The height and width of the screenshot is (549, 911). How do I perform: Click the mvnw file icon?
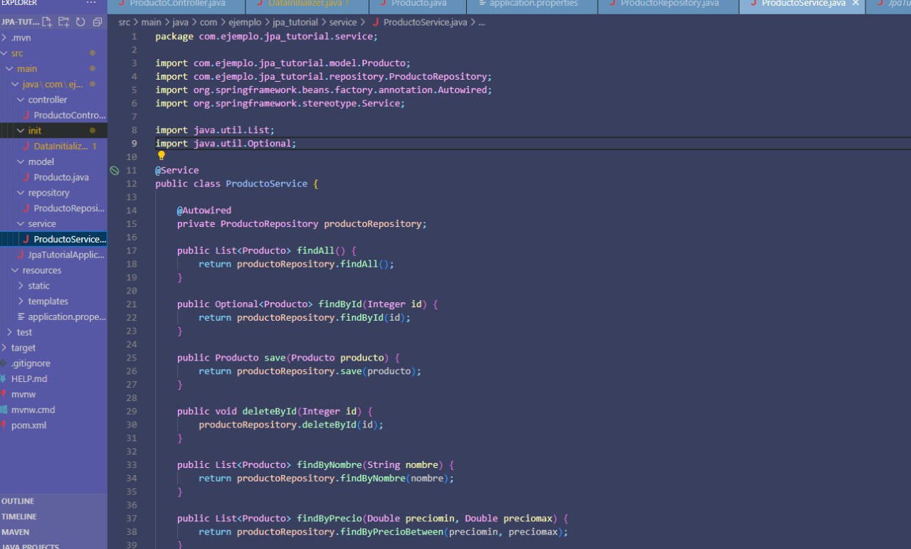click(4, 395)
